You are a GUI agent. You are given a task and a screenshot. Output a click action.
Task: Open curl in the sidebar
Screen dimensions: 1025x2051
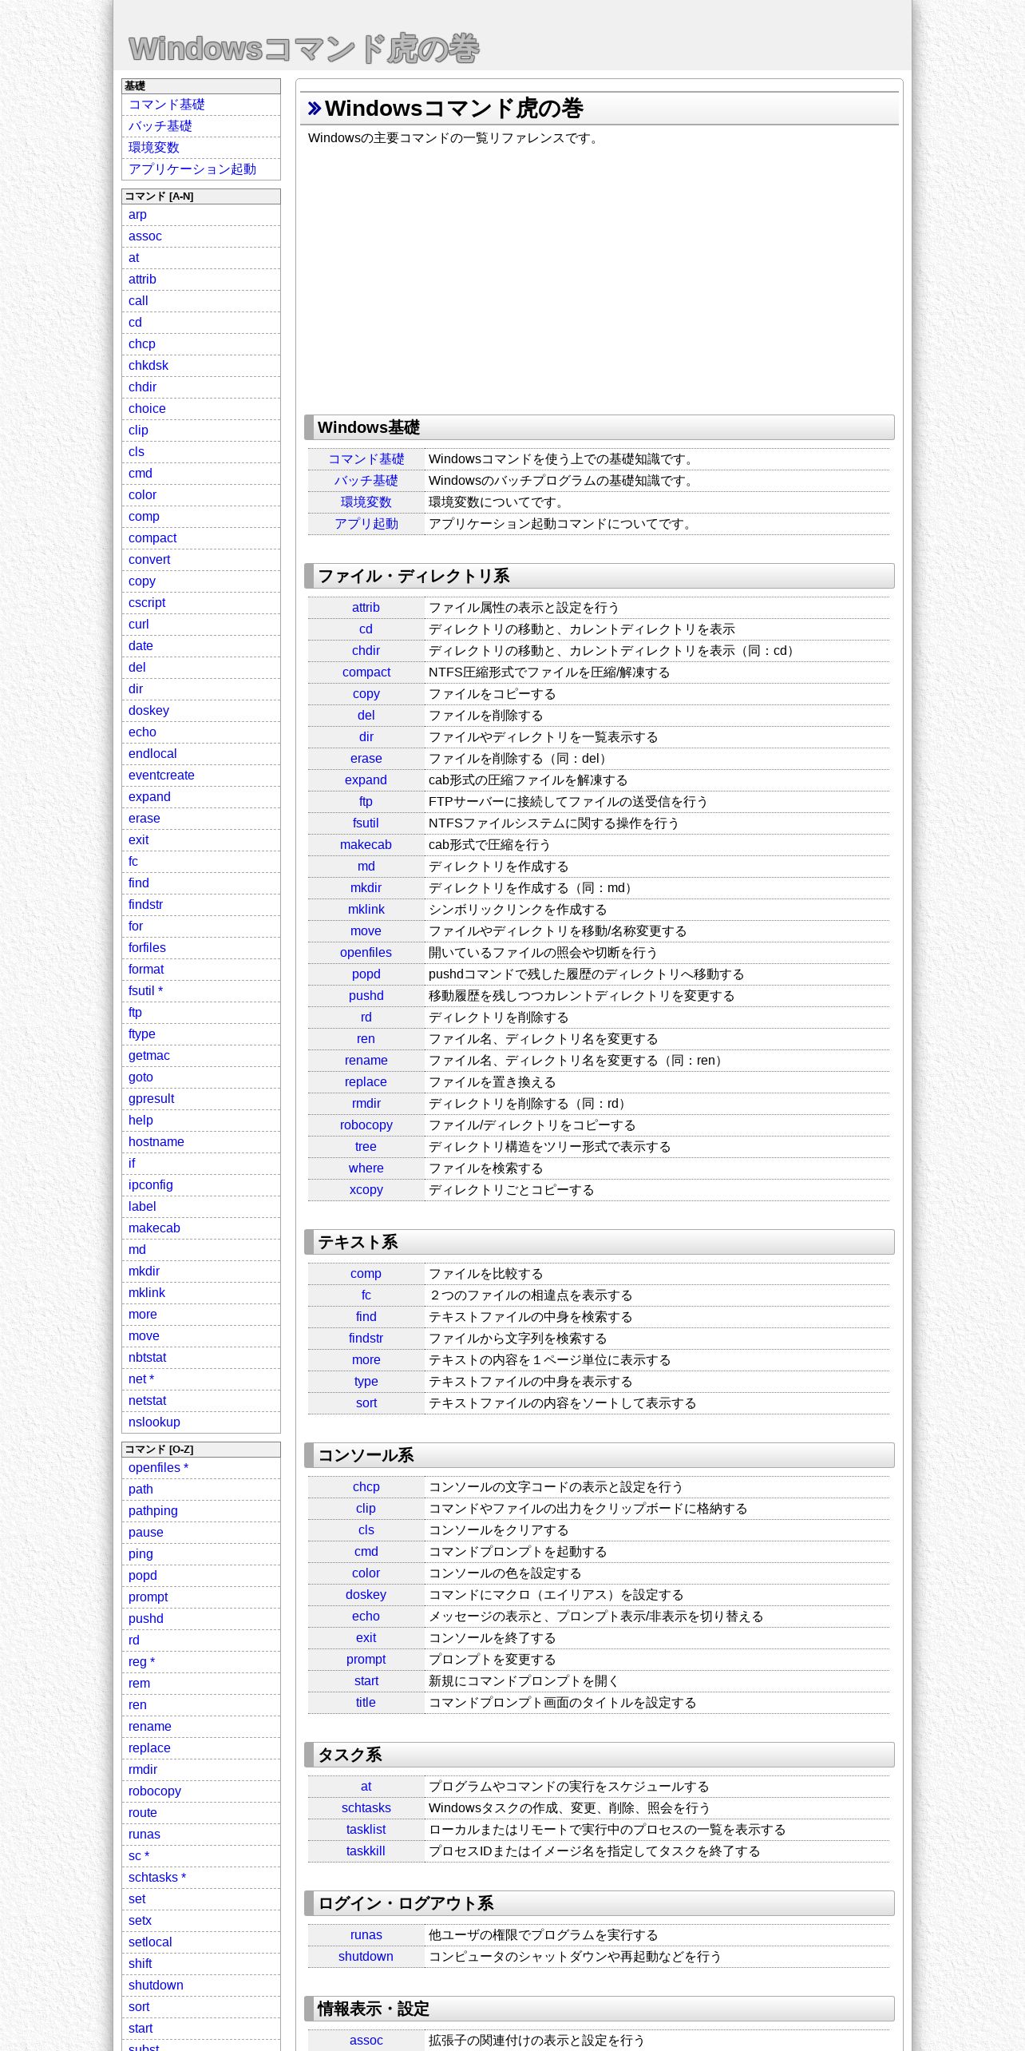tap(138, 625)
